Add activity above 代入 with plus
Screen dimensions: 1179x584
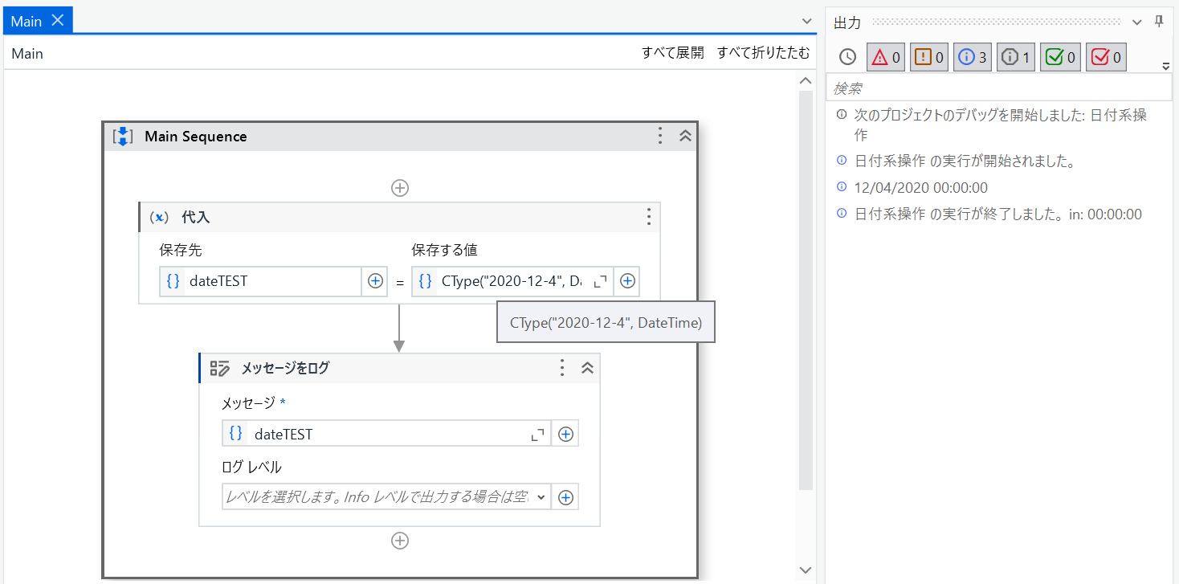399,188
